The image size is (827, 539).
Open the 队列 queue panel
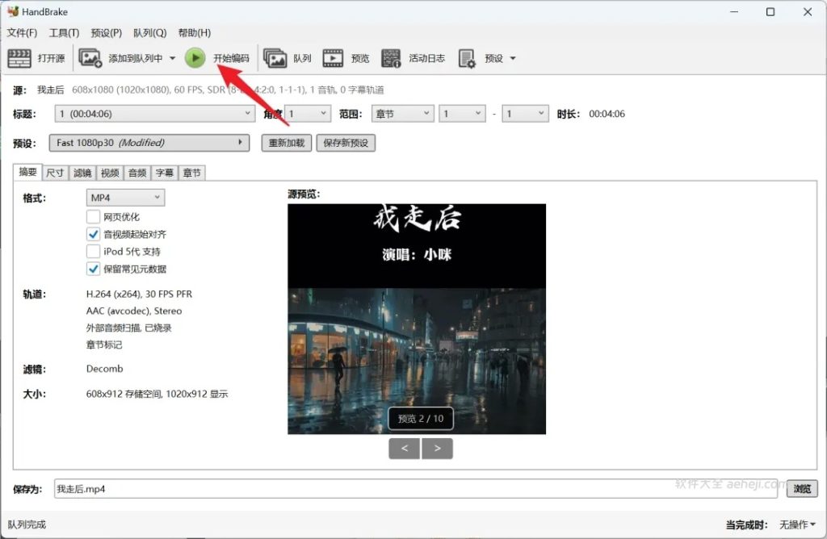tap(289, 57)
